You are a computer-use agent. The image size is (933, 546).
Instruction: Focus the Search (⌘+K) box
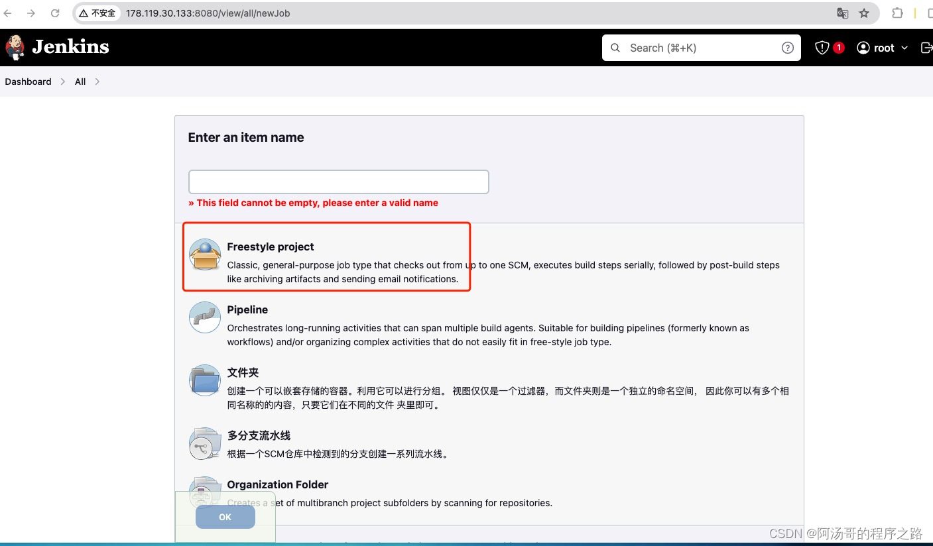pyautogui.click(x=702, y=48)
